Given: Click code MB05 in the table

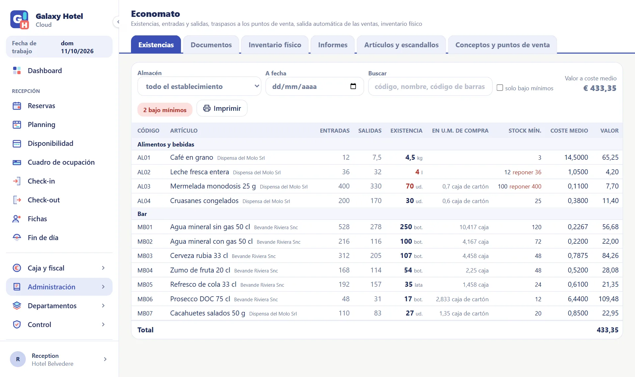Looking at the screenshot, I should (x=145, y=285).
